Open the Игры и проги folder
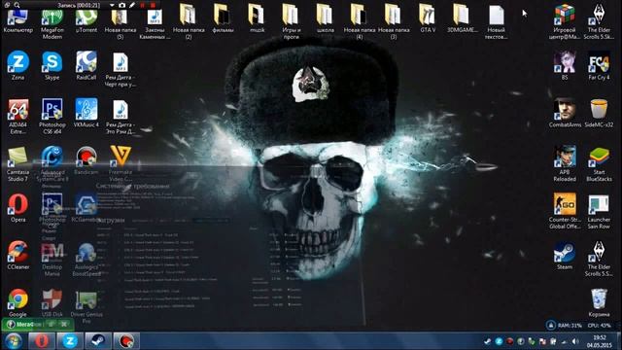 coord(291,21)
